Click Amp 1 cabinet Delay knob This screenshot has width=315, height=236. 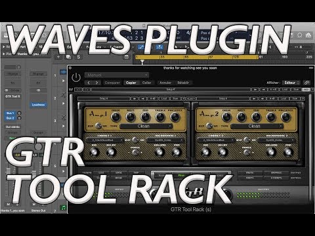click(x=111, y=152)
